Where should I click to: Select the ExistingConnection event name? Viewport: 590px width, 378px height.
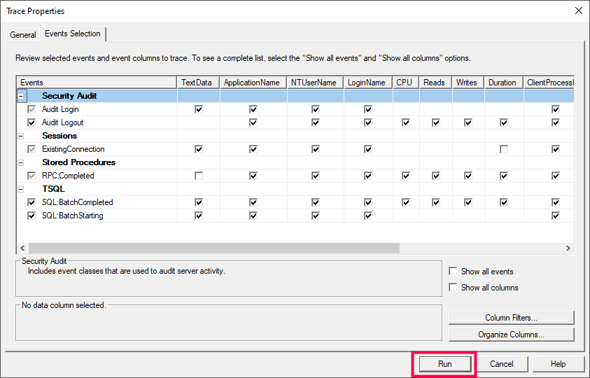tap(73, 149)
